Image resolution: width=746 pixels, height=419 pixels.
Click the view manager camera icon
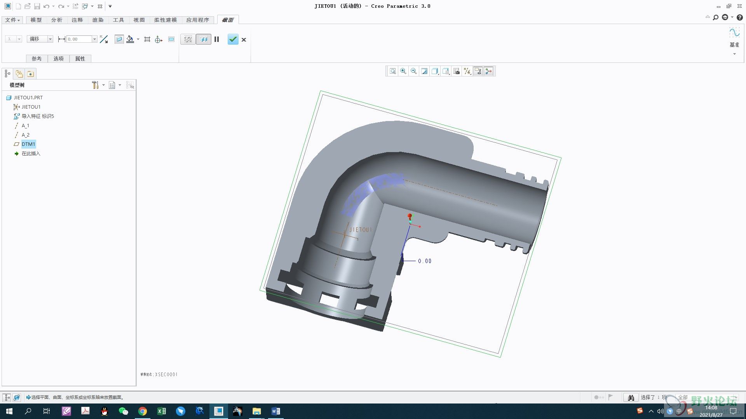[457, 71]
